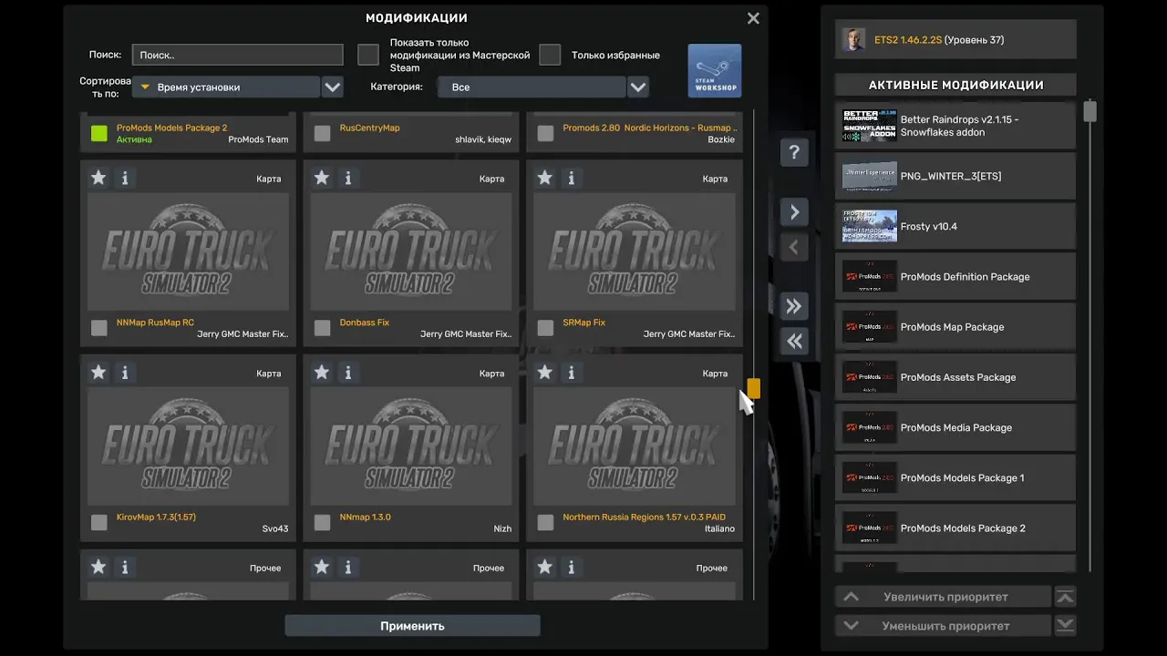Click sort dropdown chevron button
Image resolution: width=1167 pixels, height=656 pixels.
coord(333,87)
